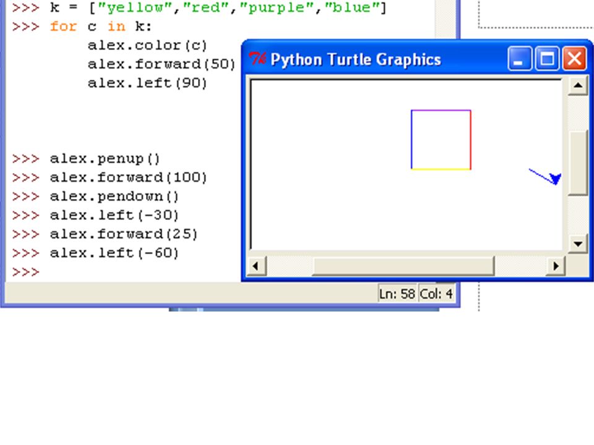
Task: Click the horizontal scrollbar right arrow
Action: (556, 266)
